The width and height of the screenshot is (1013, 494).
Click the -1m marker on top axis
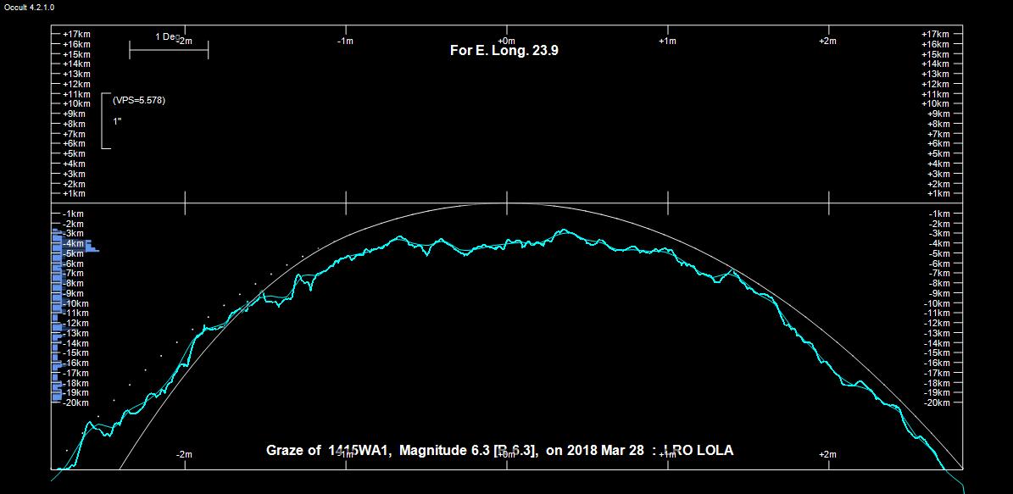click(344, 40)
